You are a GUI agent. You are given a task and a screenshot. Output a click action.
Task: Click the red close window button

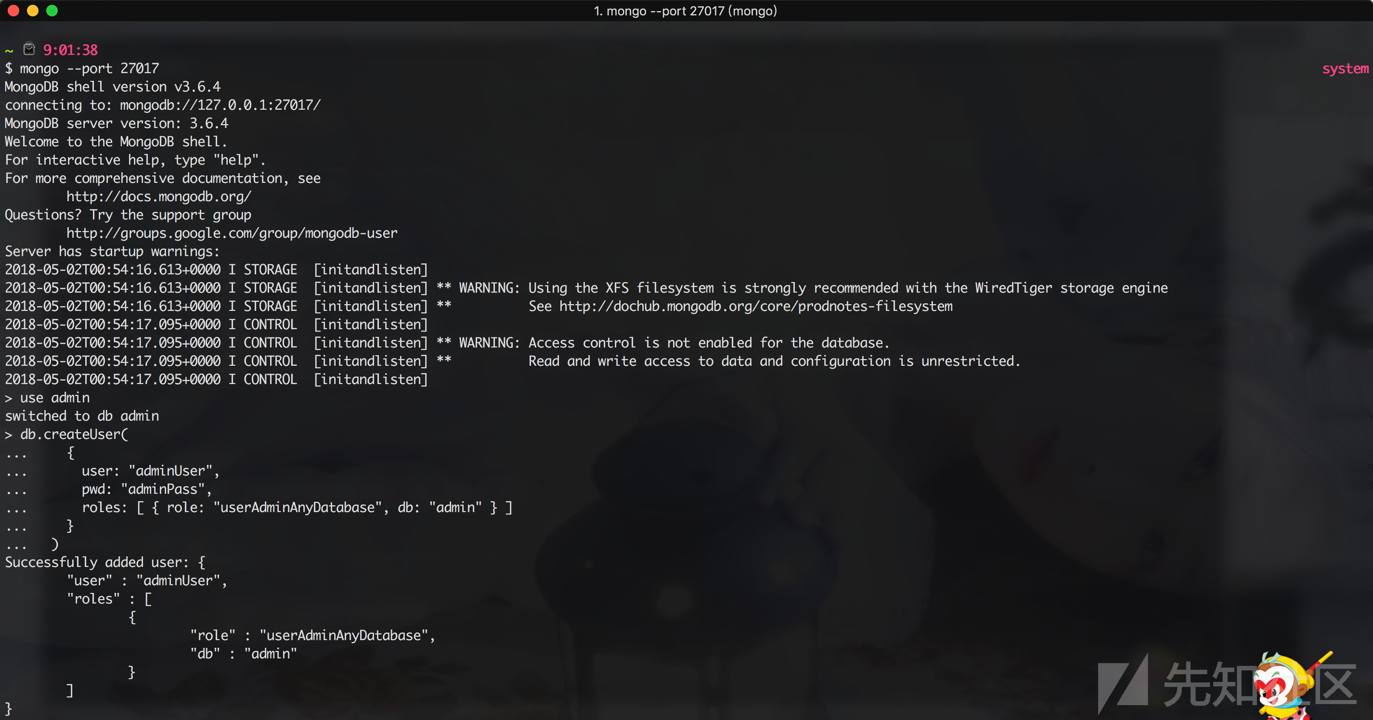coord(13,11)
